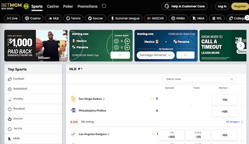This screenshot has width=249, height=144.
Task: Open Football in Top Sports list
Action: point(33,79)
